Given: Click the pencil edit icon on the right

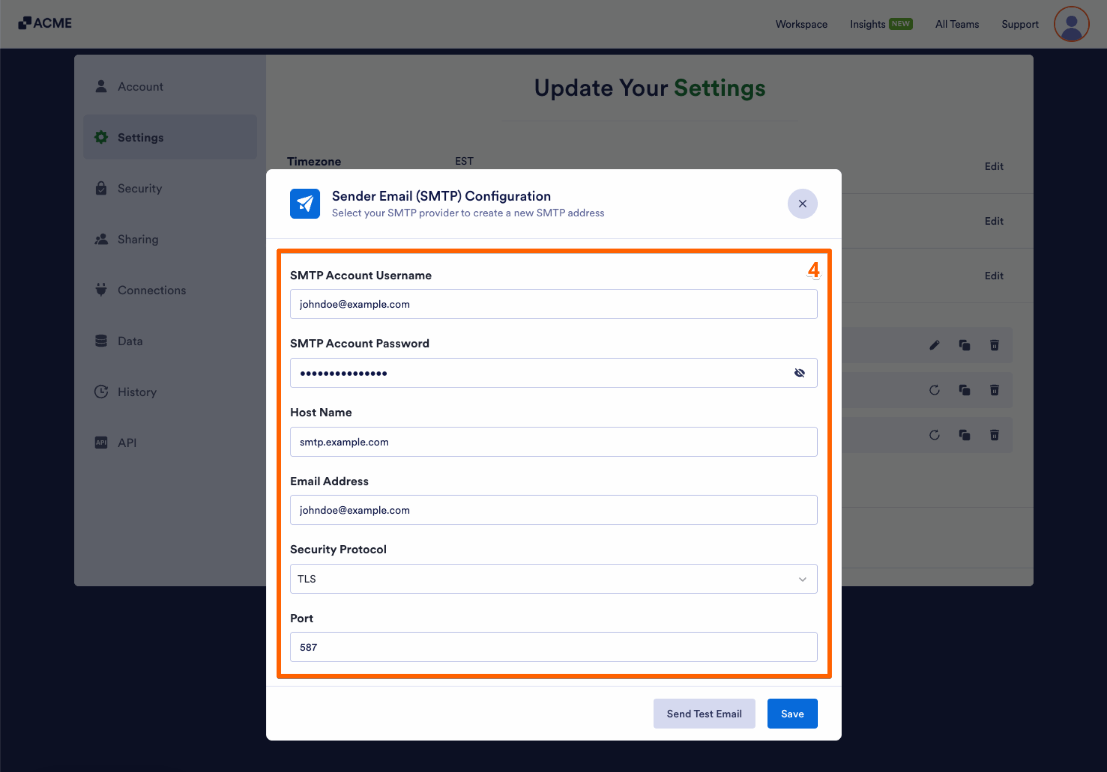Looking at the screenshot, I should [x=934, y=345].
